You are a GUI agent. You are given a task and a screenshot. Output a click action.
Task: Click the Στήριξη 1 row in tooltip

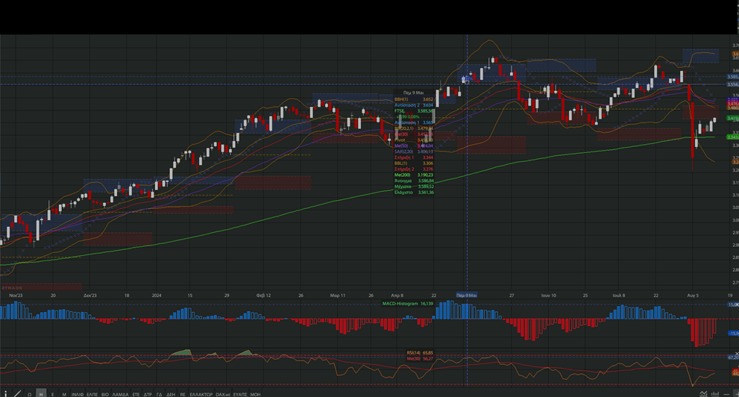coord(414,157)
